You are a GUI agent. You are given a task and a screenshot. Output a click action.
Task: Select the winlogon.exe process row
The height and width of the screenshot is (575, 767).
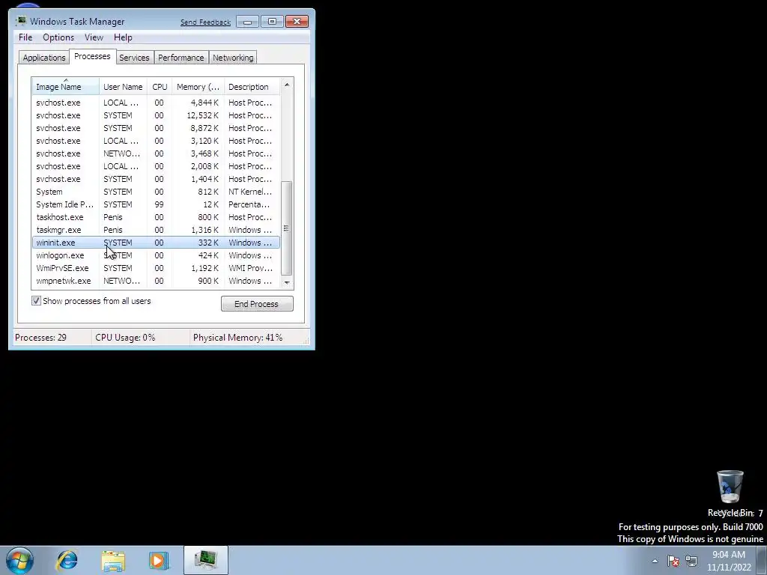[x=156, y=255]
